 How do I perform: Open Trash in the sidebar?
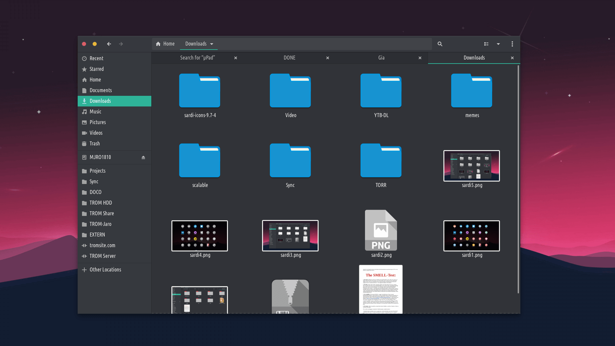point(95,143)
